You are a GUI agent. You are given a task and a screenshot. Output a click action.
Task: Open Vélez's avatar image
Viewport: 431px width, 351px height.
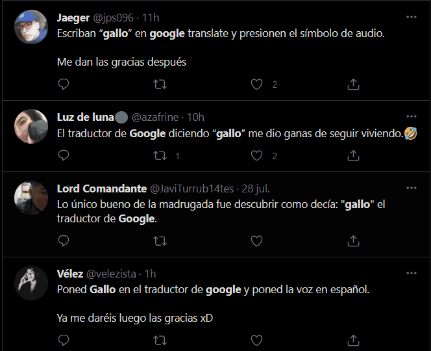(x=31, y=283)
